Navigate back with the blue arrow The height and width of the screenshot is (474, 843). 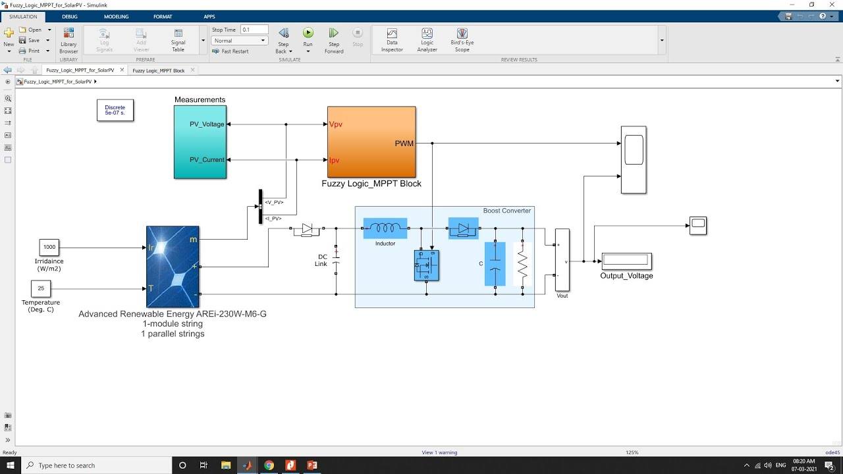[x=7, y=70]
